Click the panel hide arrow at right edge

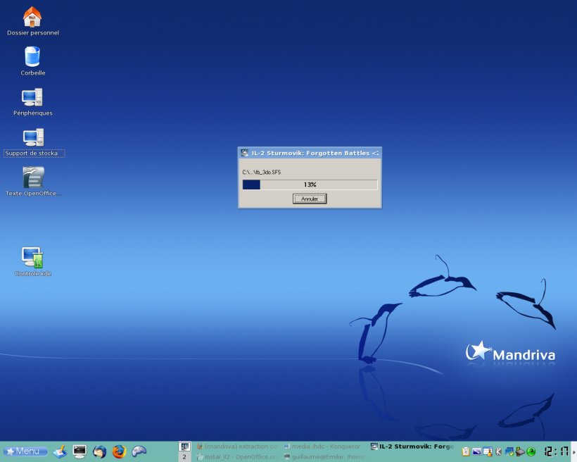click(574, 451)
